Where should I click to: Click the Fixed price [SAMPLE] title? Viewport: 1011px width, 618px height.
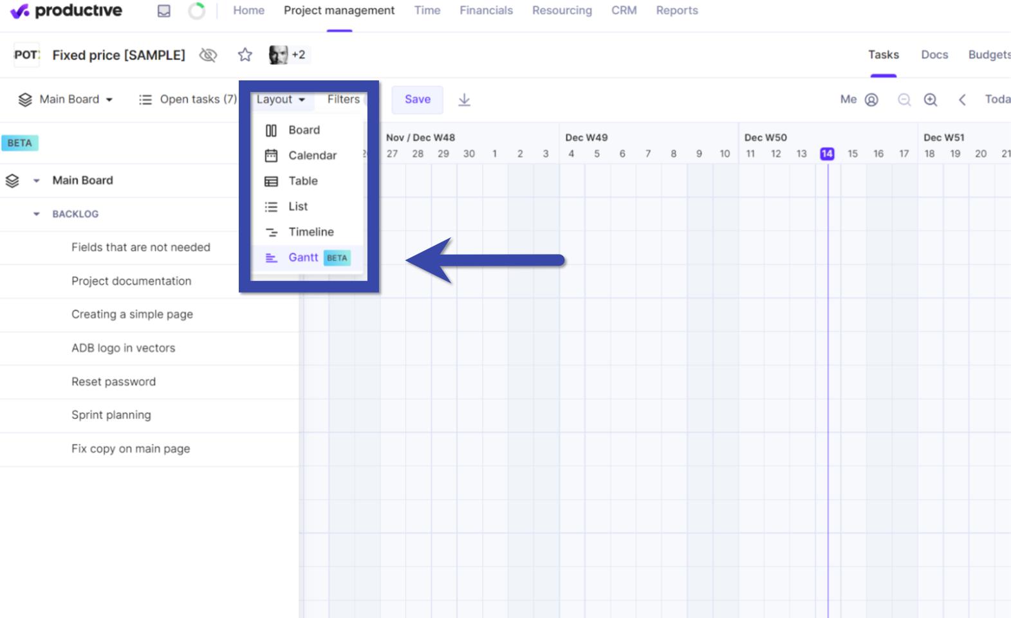point(118,55)
